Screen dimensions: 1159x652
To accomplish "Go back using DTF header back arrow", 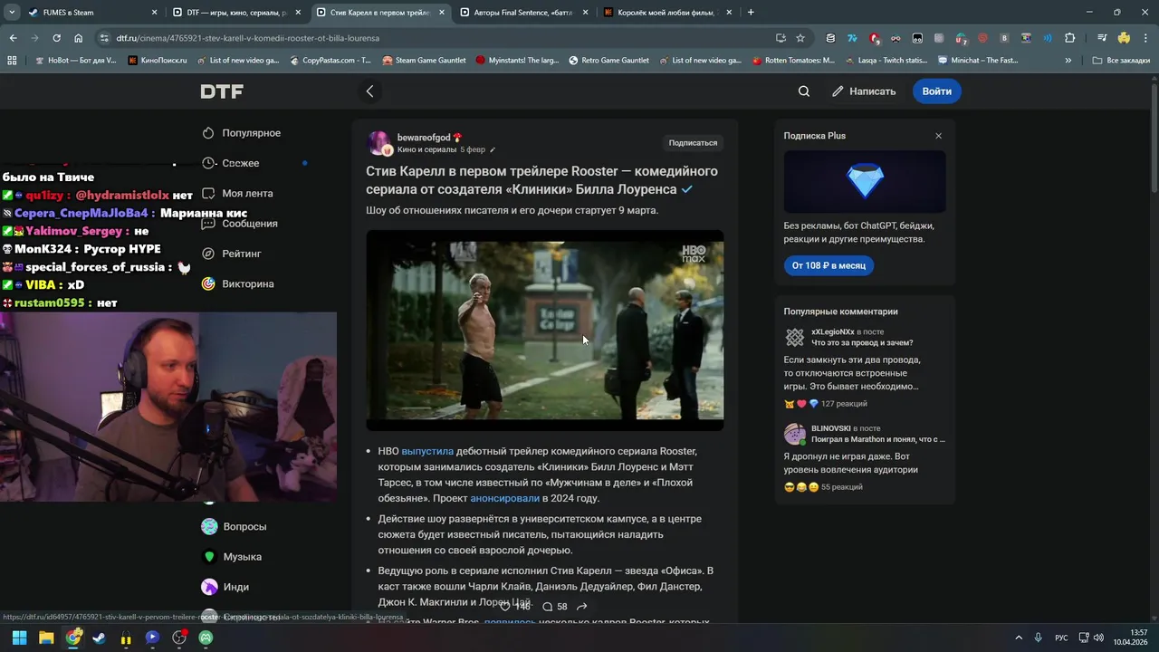I will 369,91.
